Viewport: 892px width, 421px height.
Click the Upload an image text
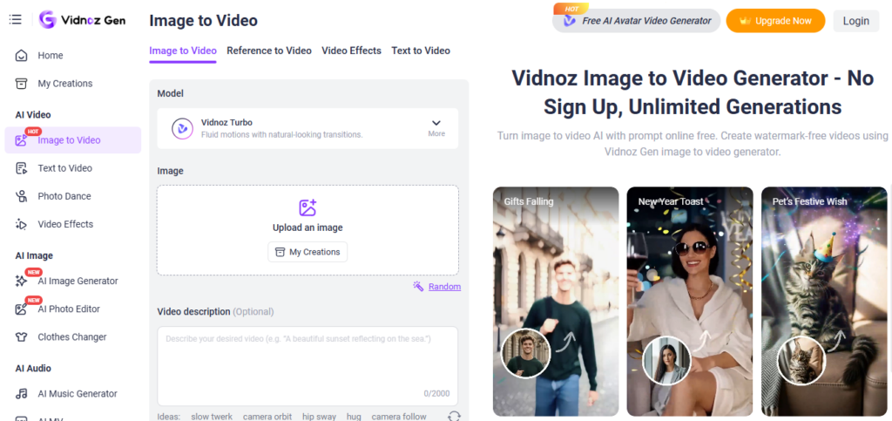point(307,228)
